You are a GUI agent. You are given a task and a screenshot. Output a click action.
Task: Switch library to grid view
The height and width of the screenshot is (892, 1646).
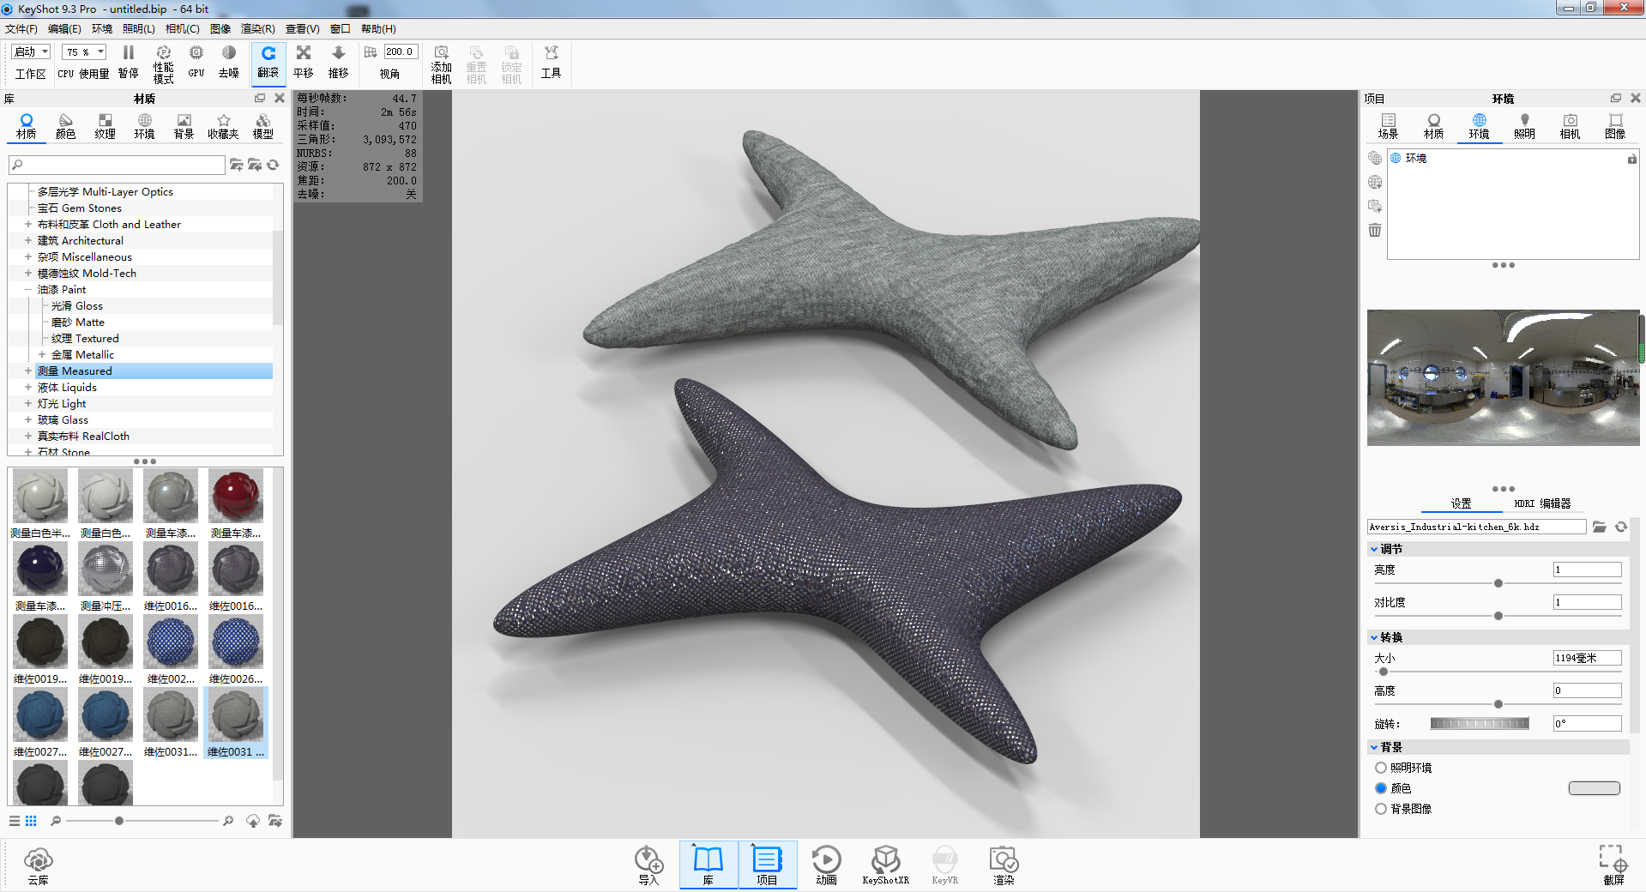click(x=31, y=822)
